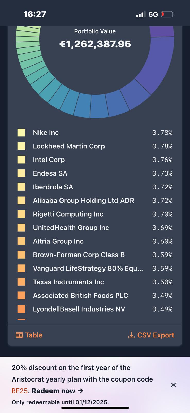Click the Texas Instruments Inc swatch
The height and width of the screenshot is (413, 190).
click(x=21, y=282)
